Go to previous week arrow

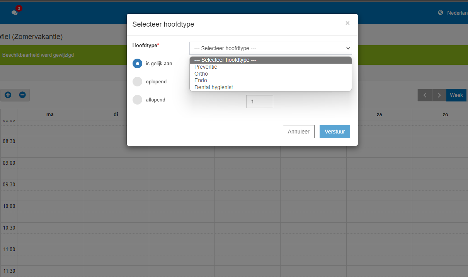tap(425, 95)
